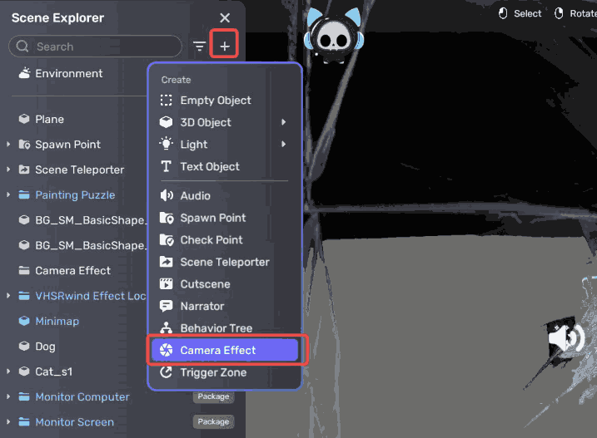
Task: Click the Trigger Zone icon
Action: (x=166, y=372)
